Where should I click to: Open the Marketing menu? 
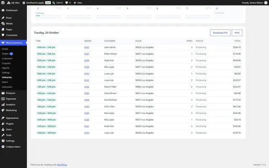(x=13, y=110)
